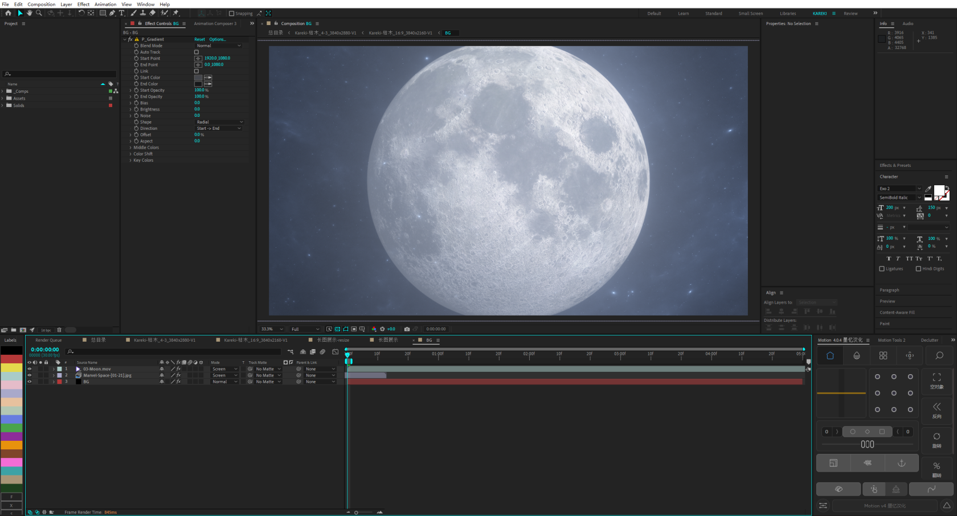Viewport: 957px width, 516px height.
Task: Hide the 03-Moon.mov layer
Action: pyautogui.click(x=30, y=369)
